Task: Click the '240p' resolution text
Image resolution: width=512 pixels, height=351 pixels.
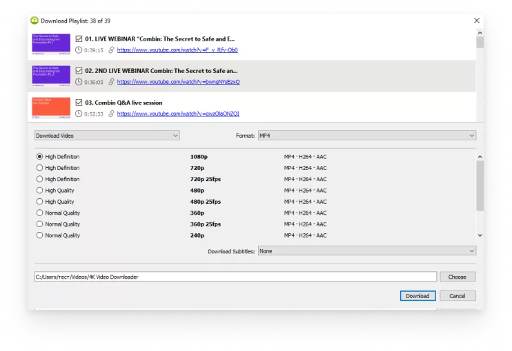Action: 197,235
